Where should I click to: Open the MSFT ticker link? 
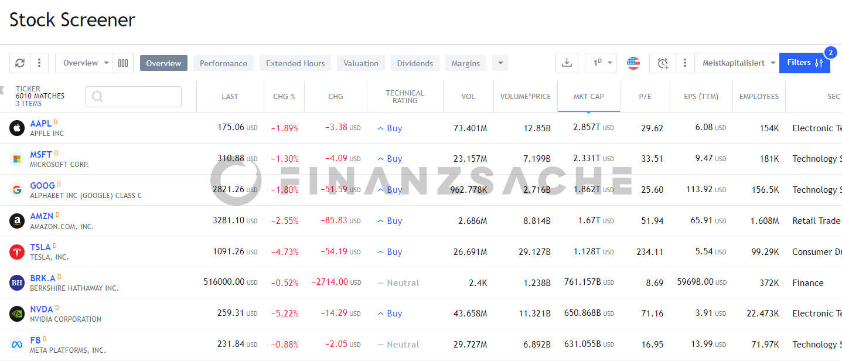(x=41, y=155)
